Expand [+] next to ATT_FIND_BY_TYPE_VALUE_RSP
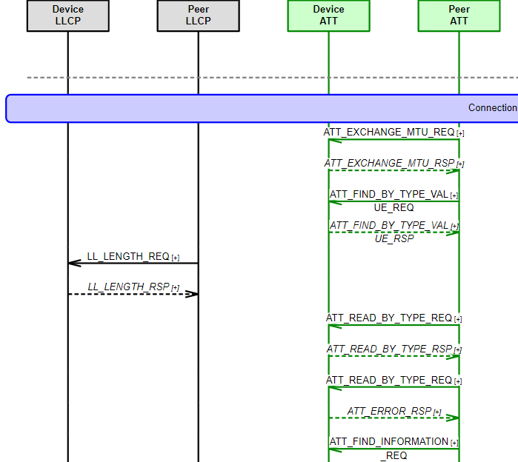518x462 pixels. pyautogui.click(x=454, y=227)
